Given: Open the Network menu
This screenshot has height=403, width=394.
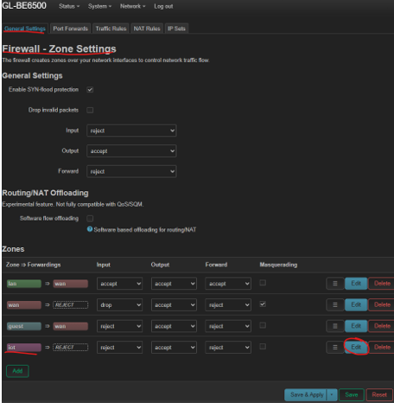Looking at the screenshot, I should (132, 6).
